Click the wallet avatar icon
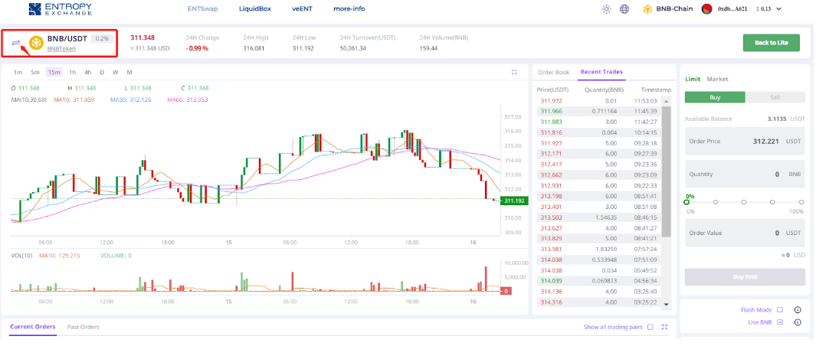This screenshot has height=346, width=816. click(706, 9)
